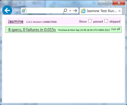127x105 pixels.
Task: Click the Show label
Action: 83,21
